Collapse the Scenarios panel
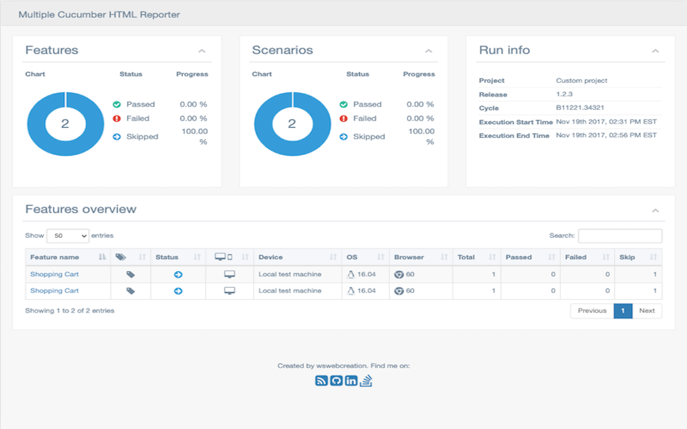Image resolution: width=687 pixels, height=429 pixels. tap(428, 51)
